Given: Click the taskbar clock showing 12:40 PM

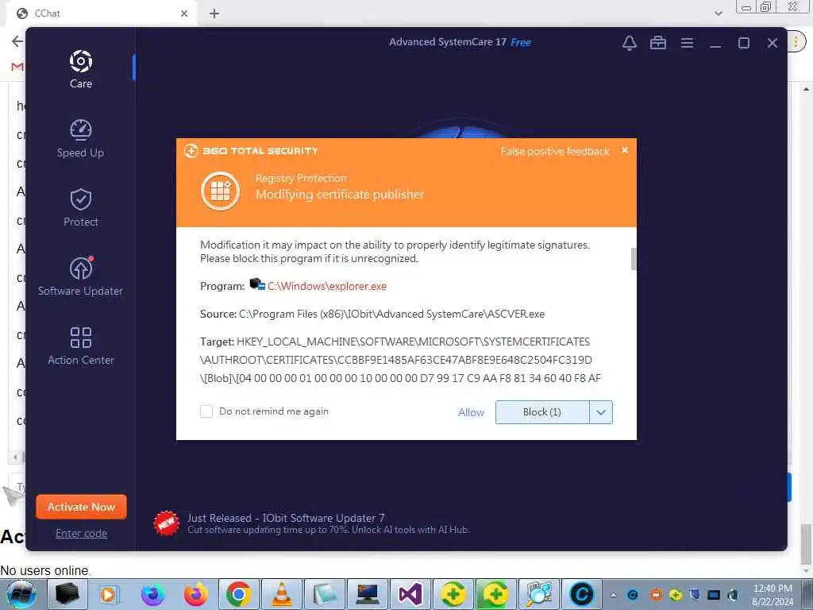Looking at the screenshot, I should [x=773, y=594].
